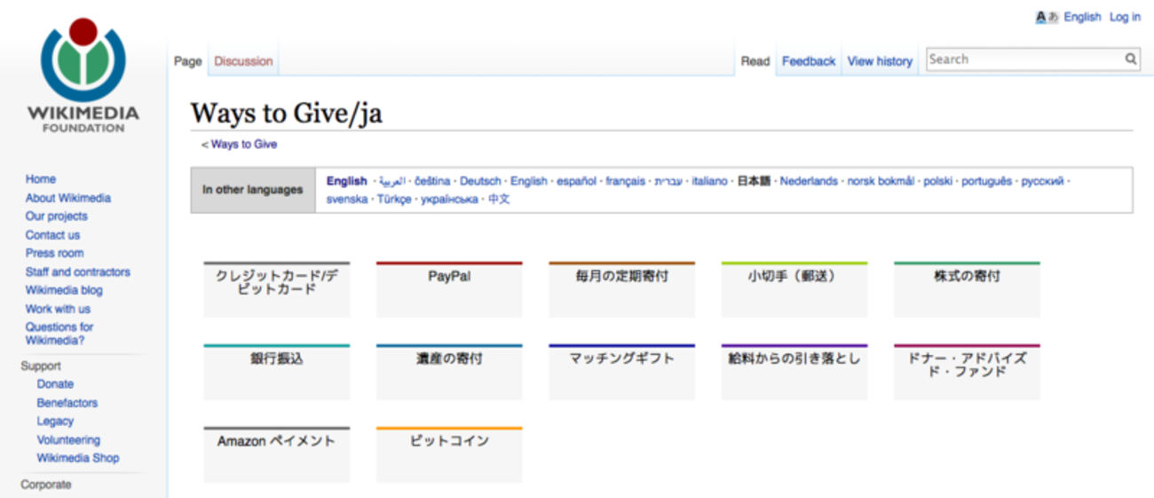Open Wikimedia Shop in sidebar
Screen dimensions: 1154x498
click(x=77, y=458)
